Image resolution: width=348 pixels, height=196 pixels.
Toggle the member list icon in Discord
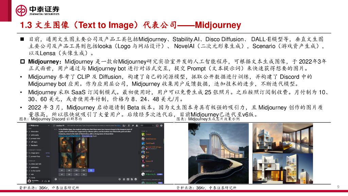137,126
